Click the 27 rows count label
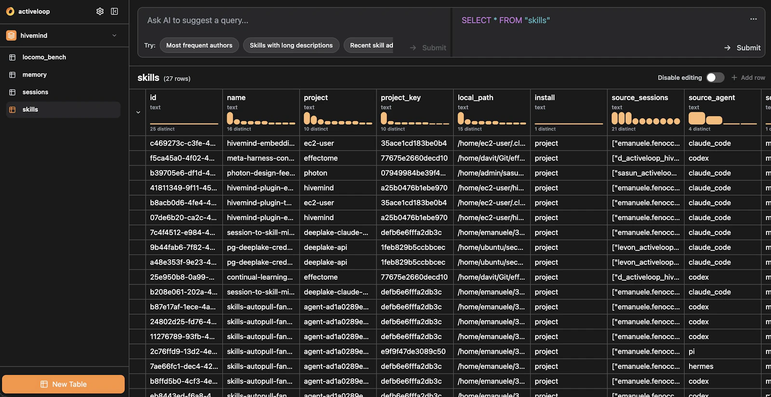The image size is (771, 397). 177,79
